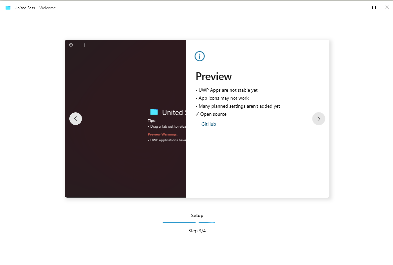
Task: Click 'United Sets' title bar text
Action: pos(25,8)
